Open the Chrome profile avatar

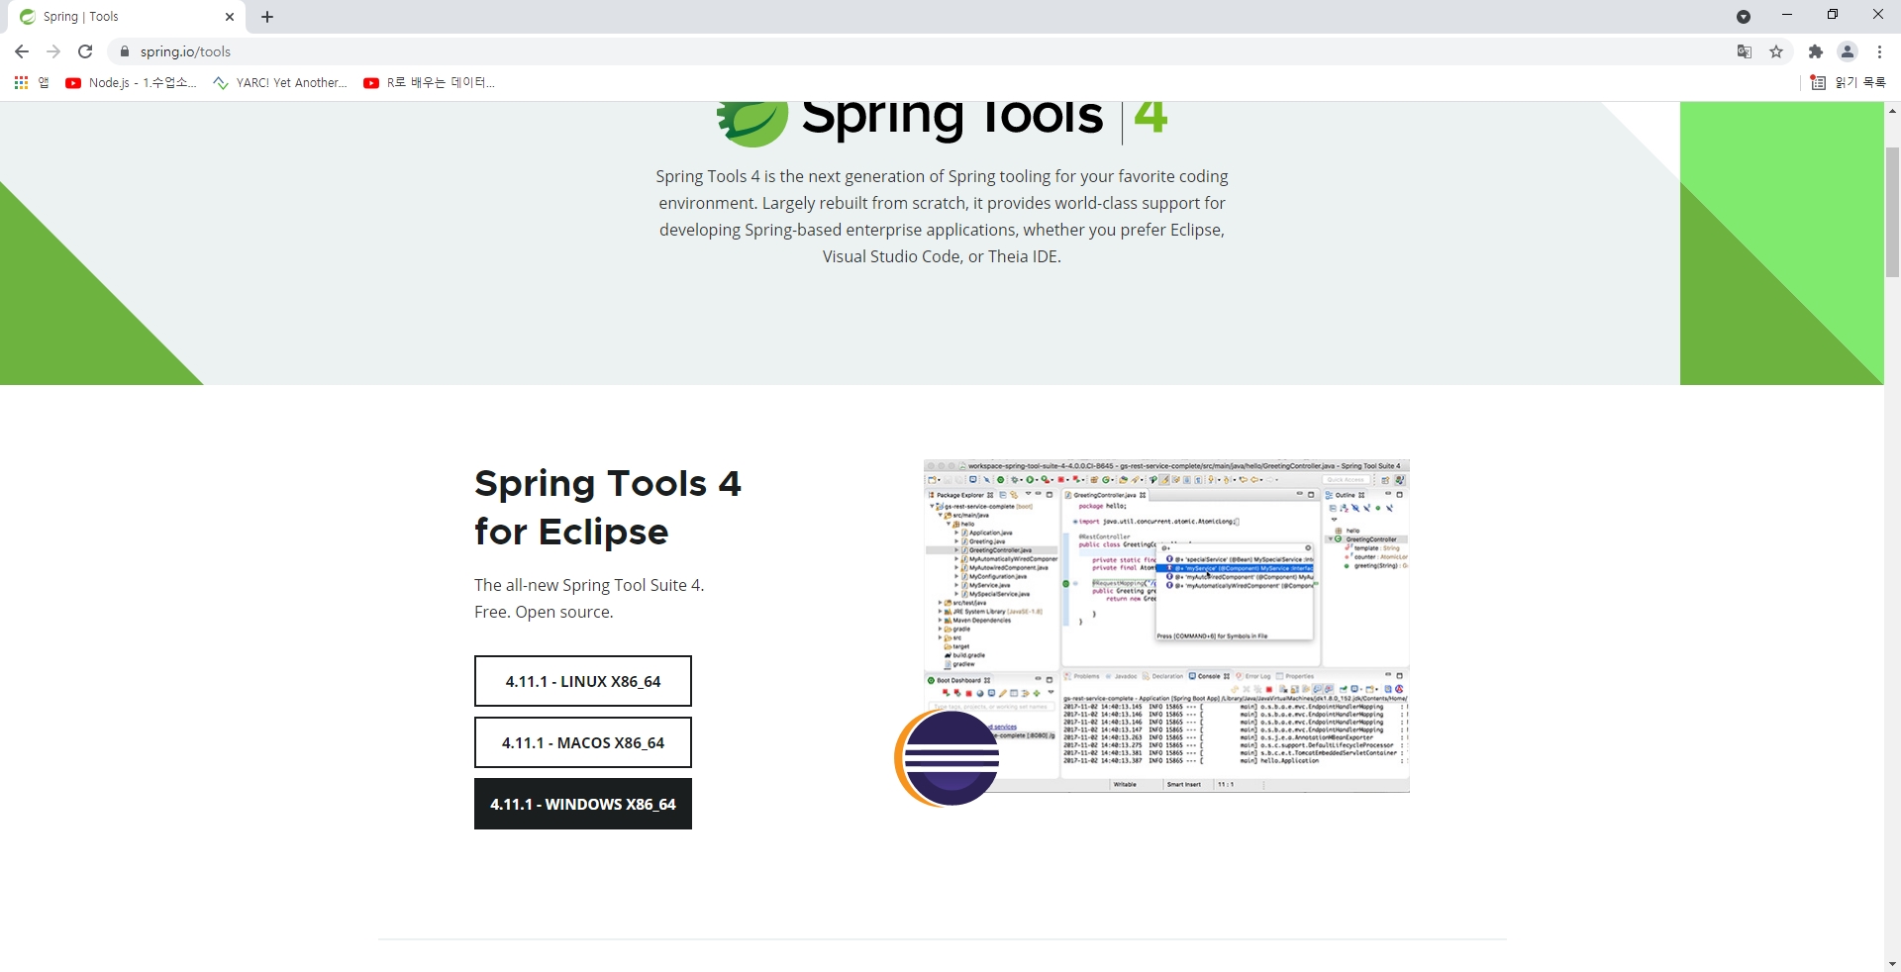1848,51
